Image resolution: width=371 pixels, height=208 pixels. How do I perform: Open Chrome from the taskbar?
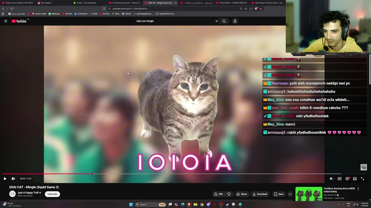pos(202,205)
